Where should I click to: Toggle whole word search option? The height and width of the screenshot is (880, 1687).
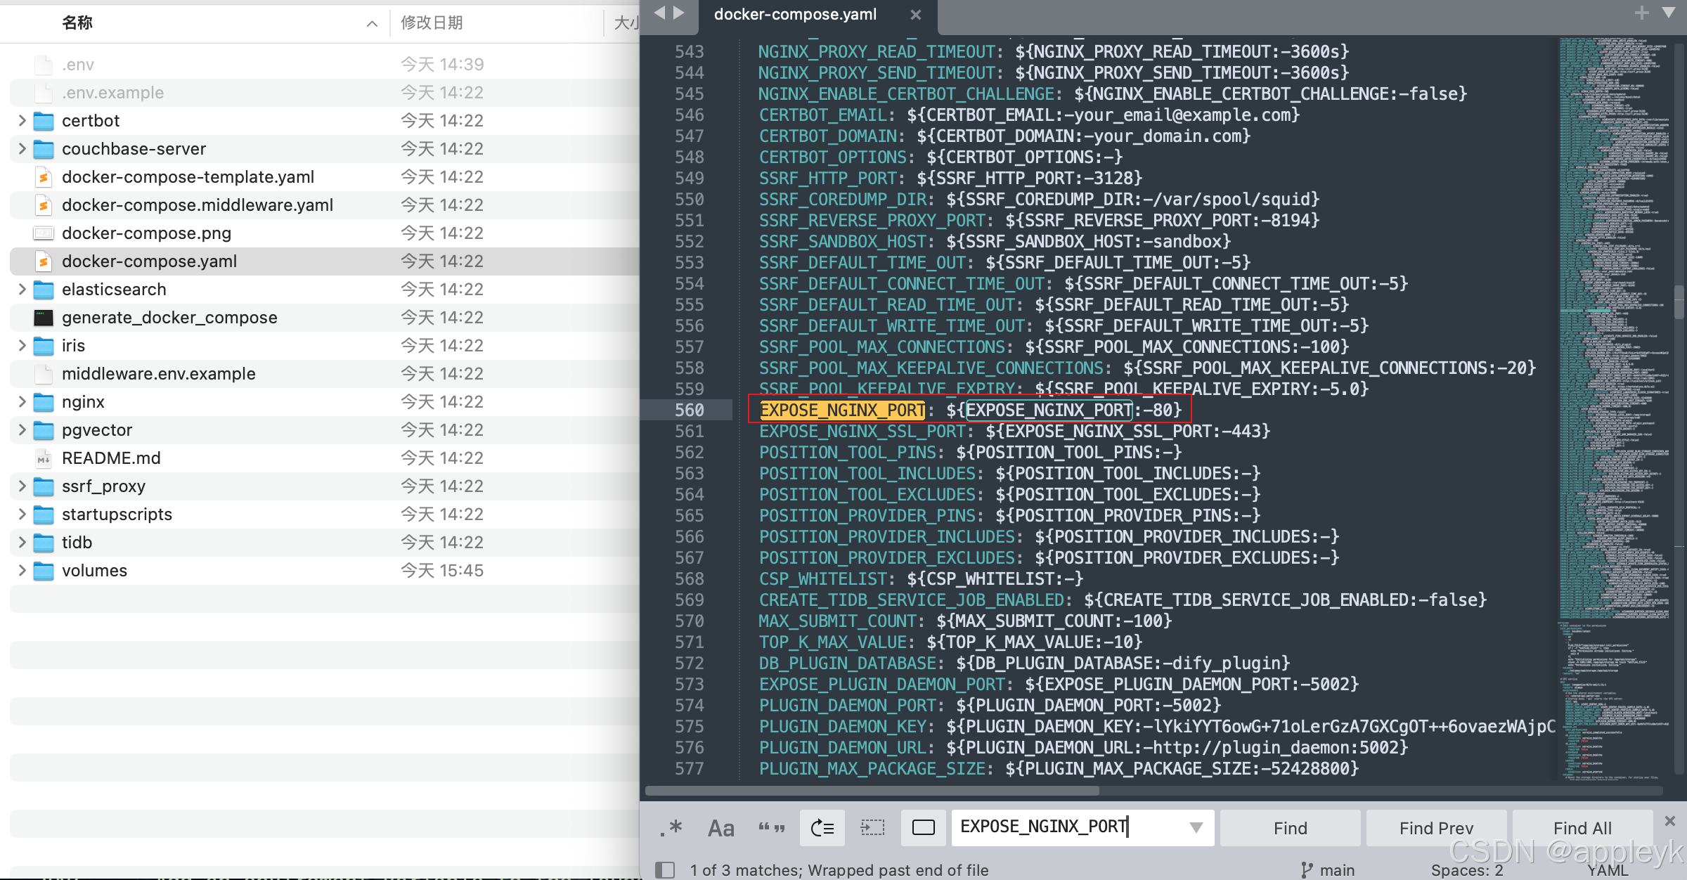[771, 827]
